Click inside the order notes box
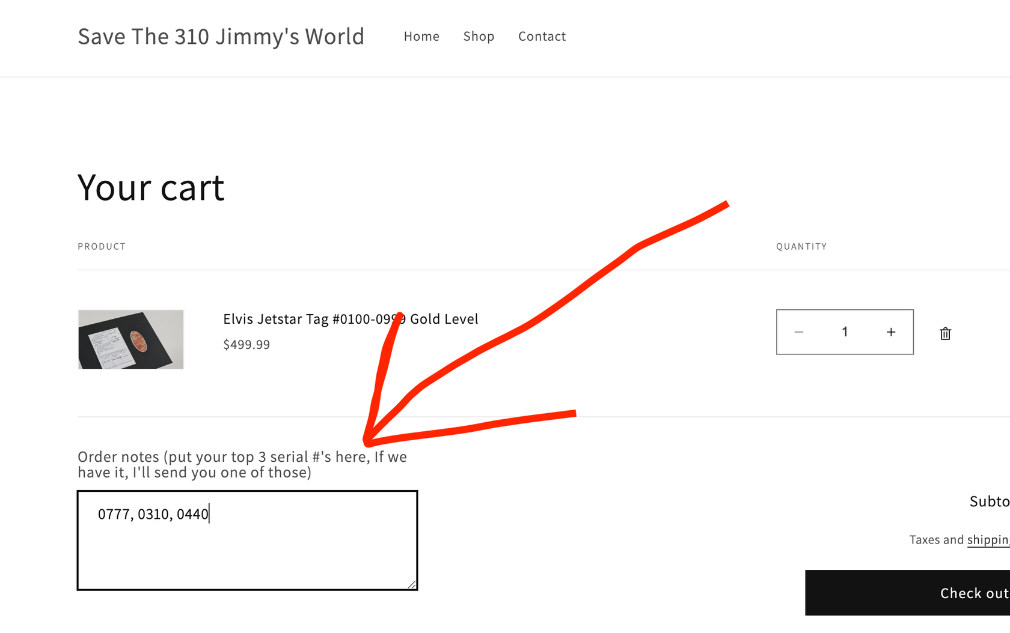Image resolution: width=1010 pixels, height=633 pixels. pyautogui.click(x=246, y=541)
